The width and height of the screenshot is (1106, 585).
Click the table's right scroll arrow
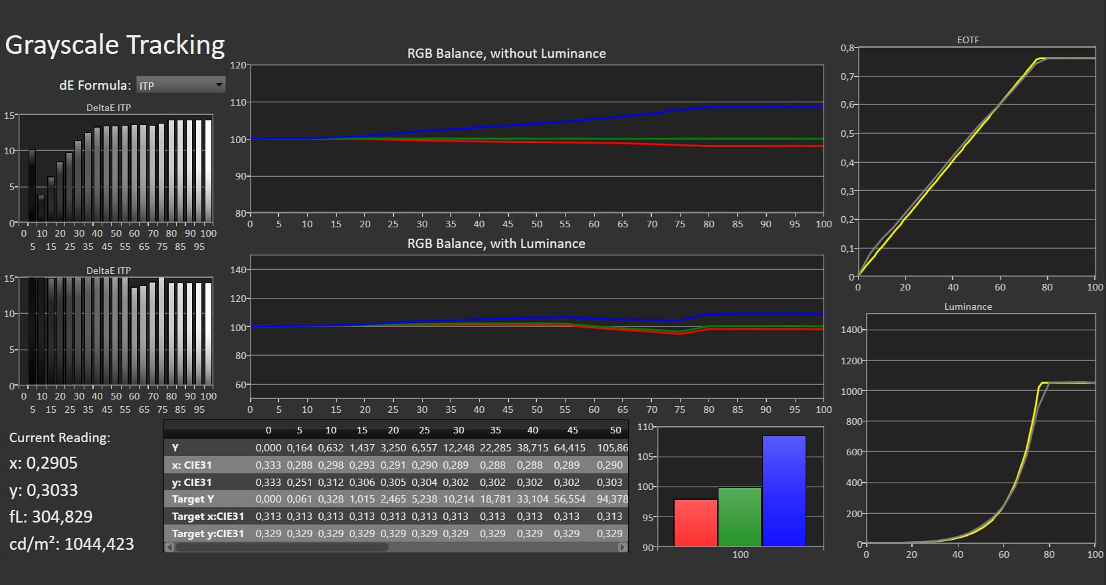pyautogui.click(x=622, y=547)
